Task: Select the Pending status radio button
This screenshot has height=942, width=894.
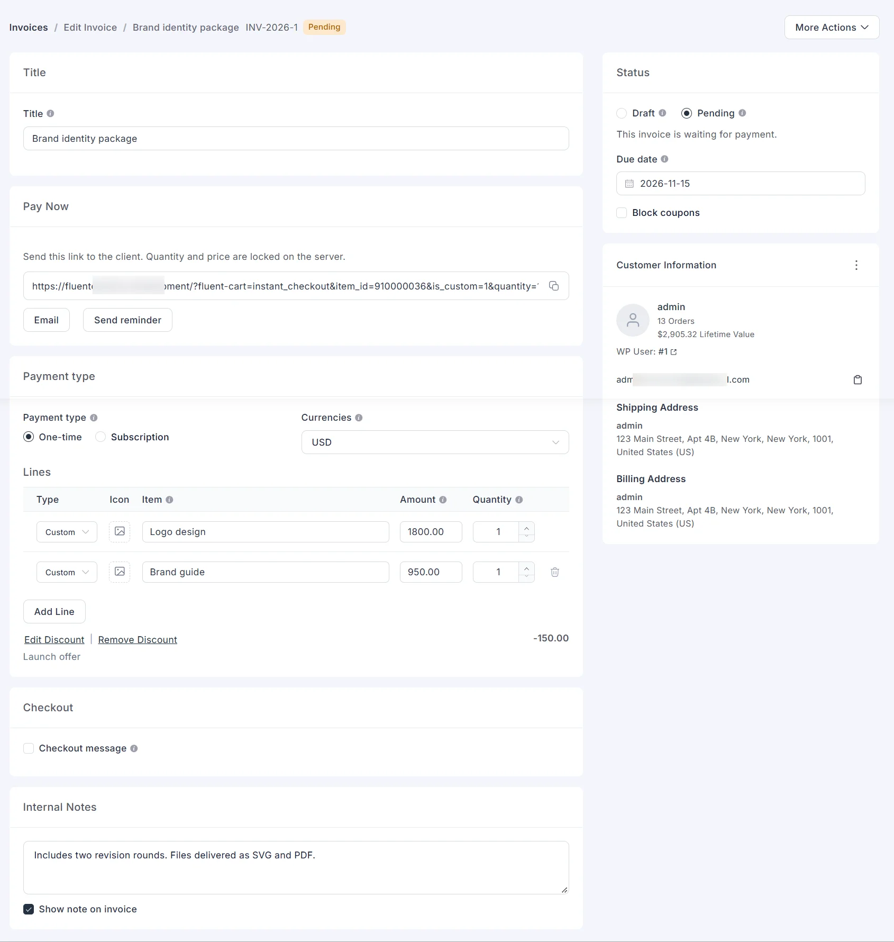Action: click(687, 113)
